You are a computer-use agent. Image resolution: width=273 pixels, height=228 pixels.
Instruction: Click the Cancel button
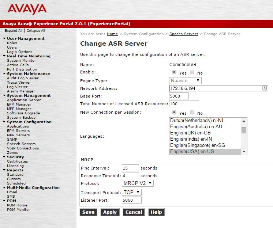point(134,212)
